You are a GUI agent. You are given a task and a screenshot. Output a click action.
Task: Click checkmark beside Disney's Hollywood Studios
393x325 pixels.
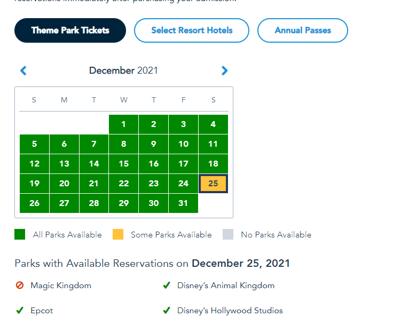167,311
